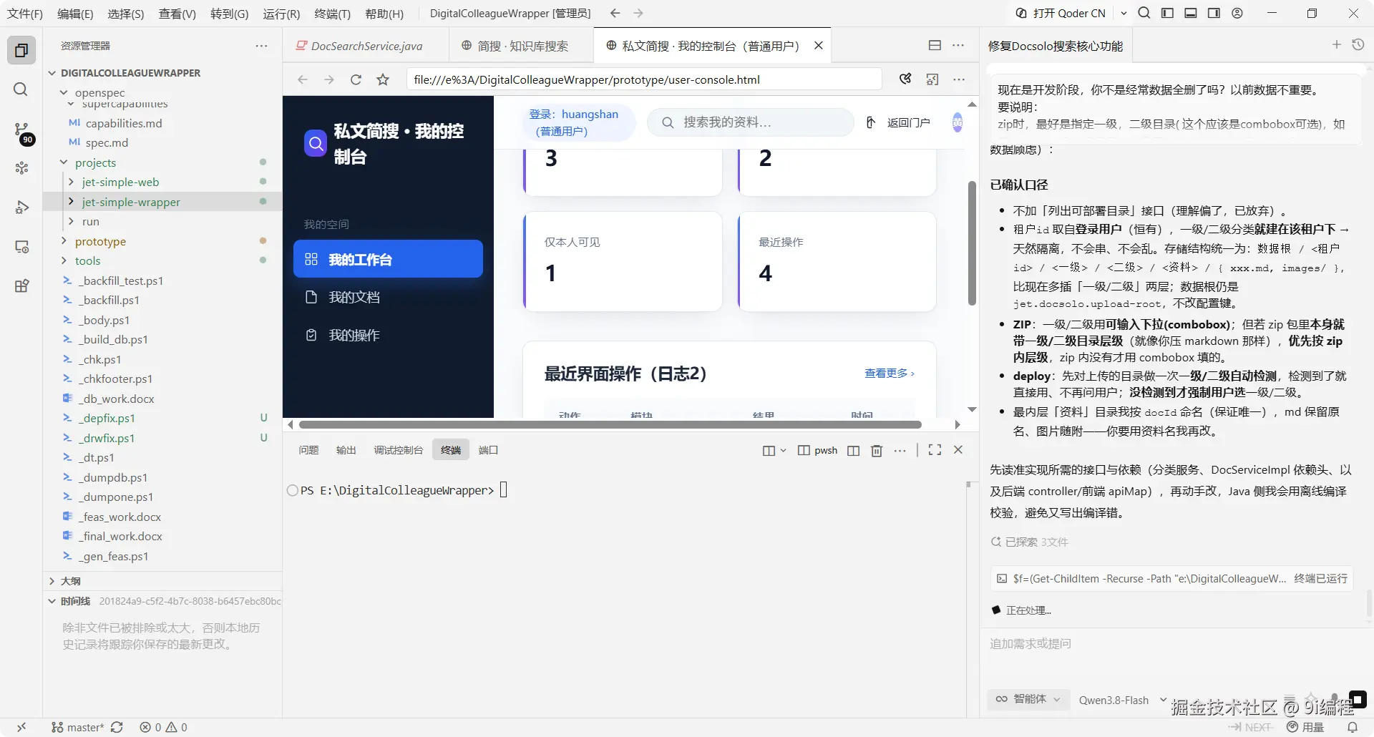Switch to 简搜·知识库搜索 tab
This screenshot has height=737, width=1374.
click(x=522, y=46)
